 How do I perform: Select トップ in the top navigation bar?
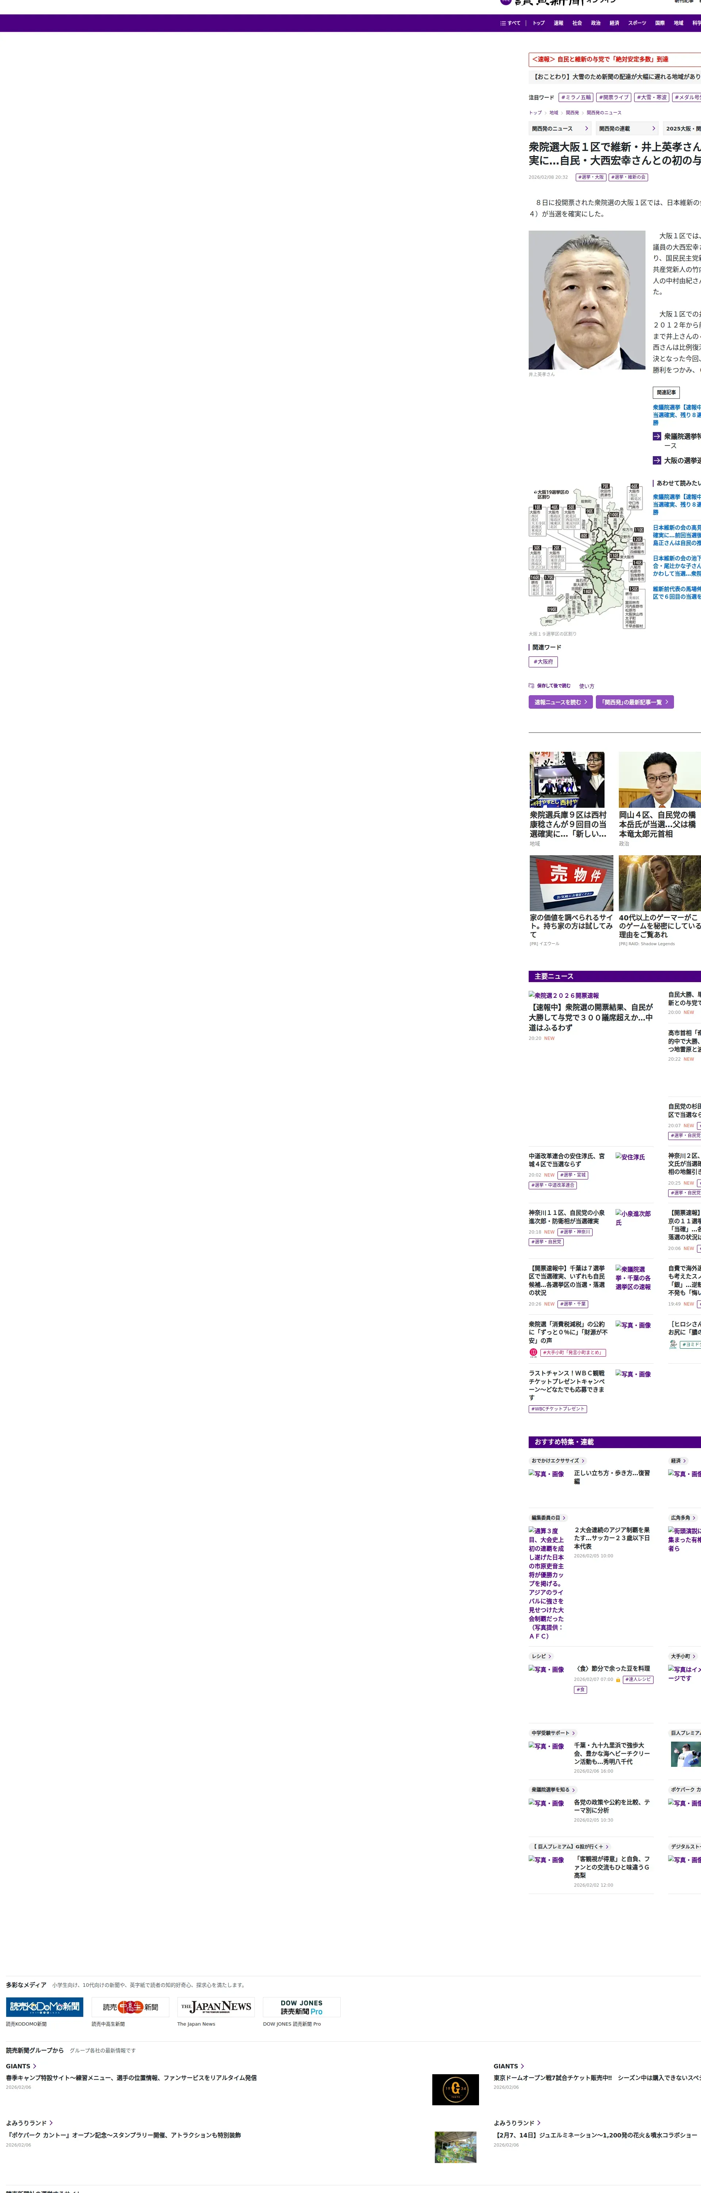(539, 23)
